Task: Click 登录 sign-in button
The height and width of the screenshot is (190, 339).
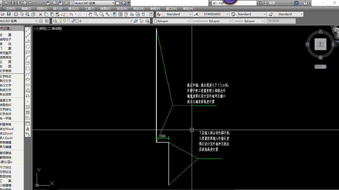Action: [272, 3]
